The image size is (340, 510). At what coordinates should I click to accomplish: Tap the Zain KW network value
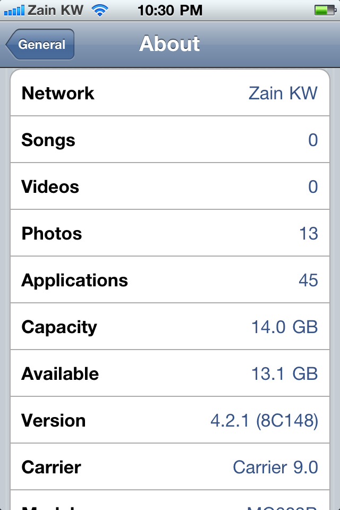(283, 93)
